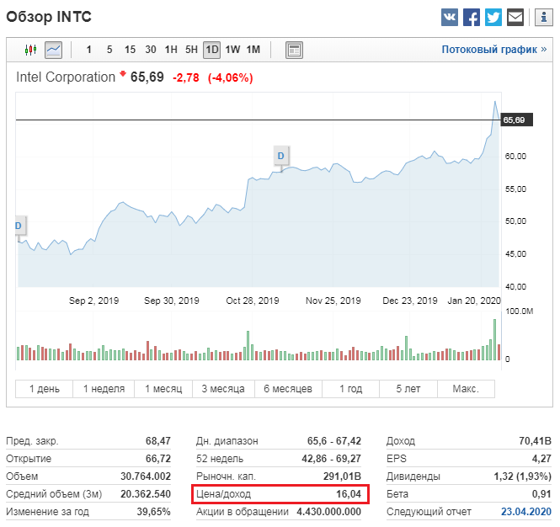This screenshot has height=527, width=560.
Task: Select the 1D interval
Action: coord(211,50)
